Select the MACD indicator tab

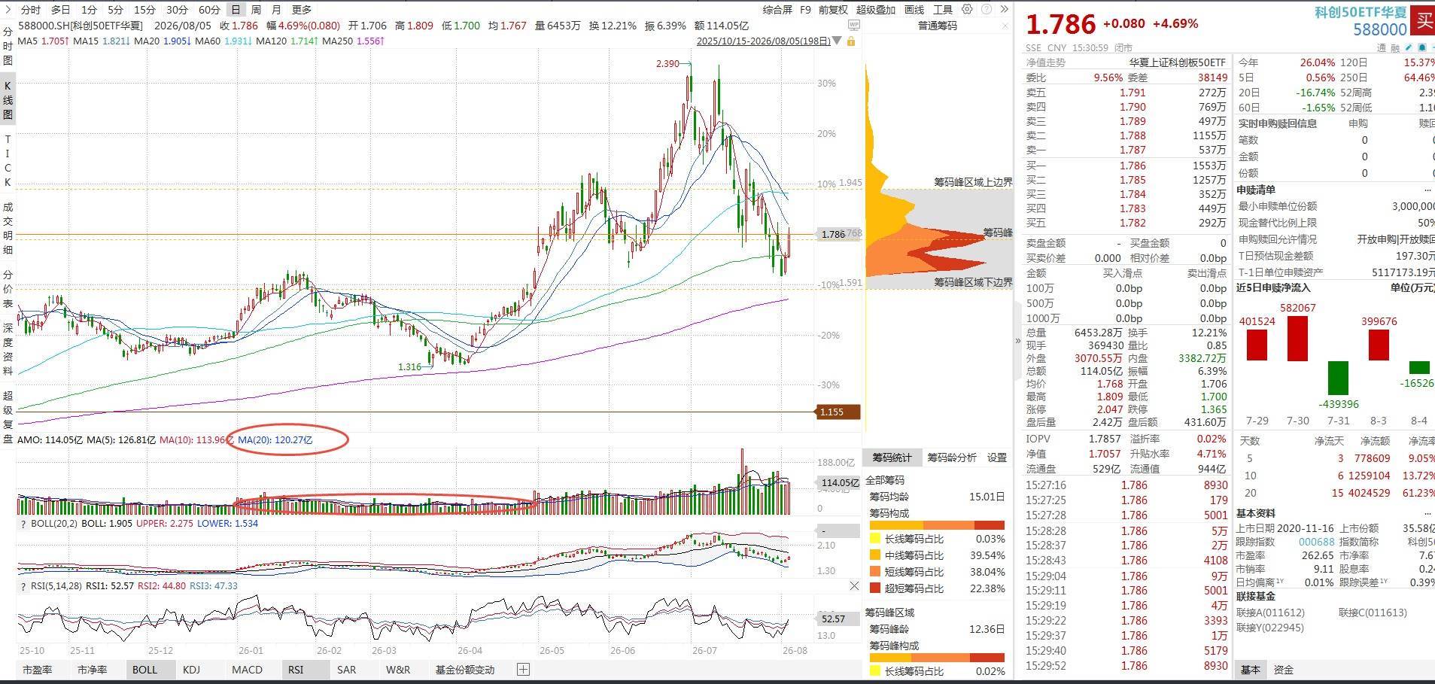tap(247, 670)
